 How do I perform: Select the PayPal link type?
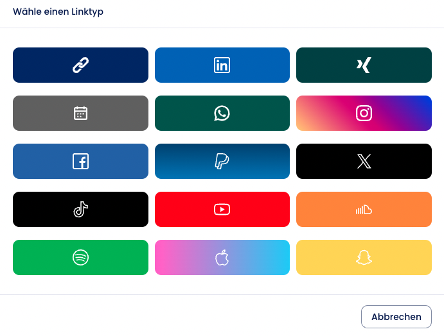[222, 161]
